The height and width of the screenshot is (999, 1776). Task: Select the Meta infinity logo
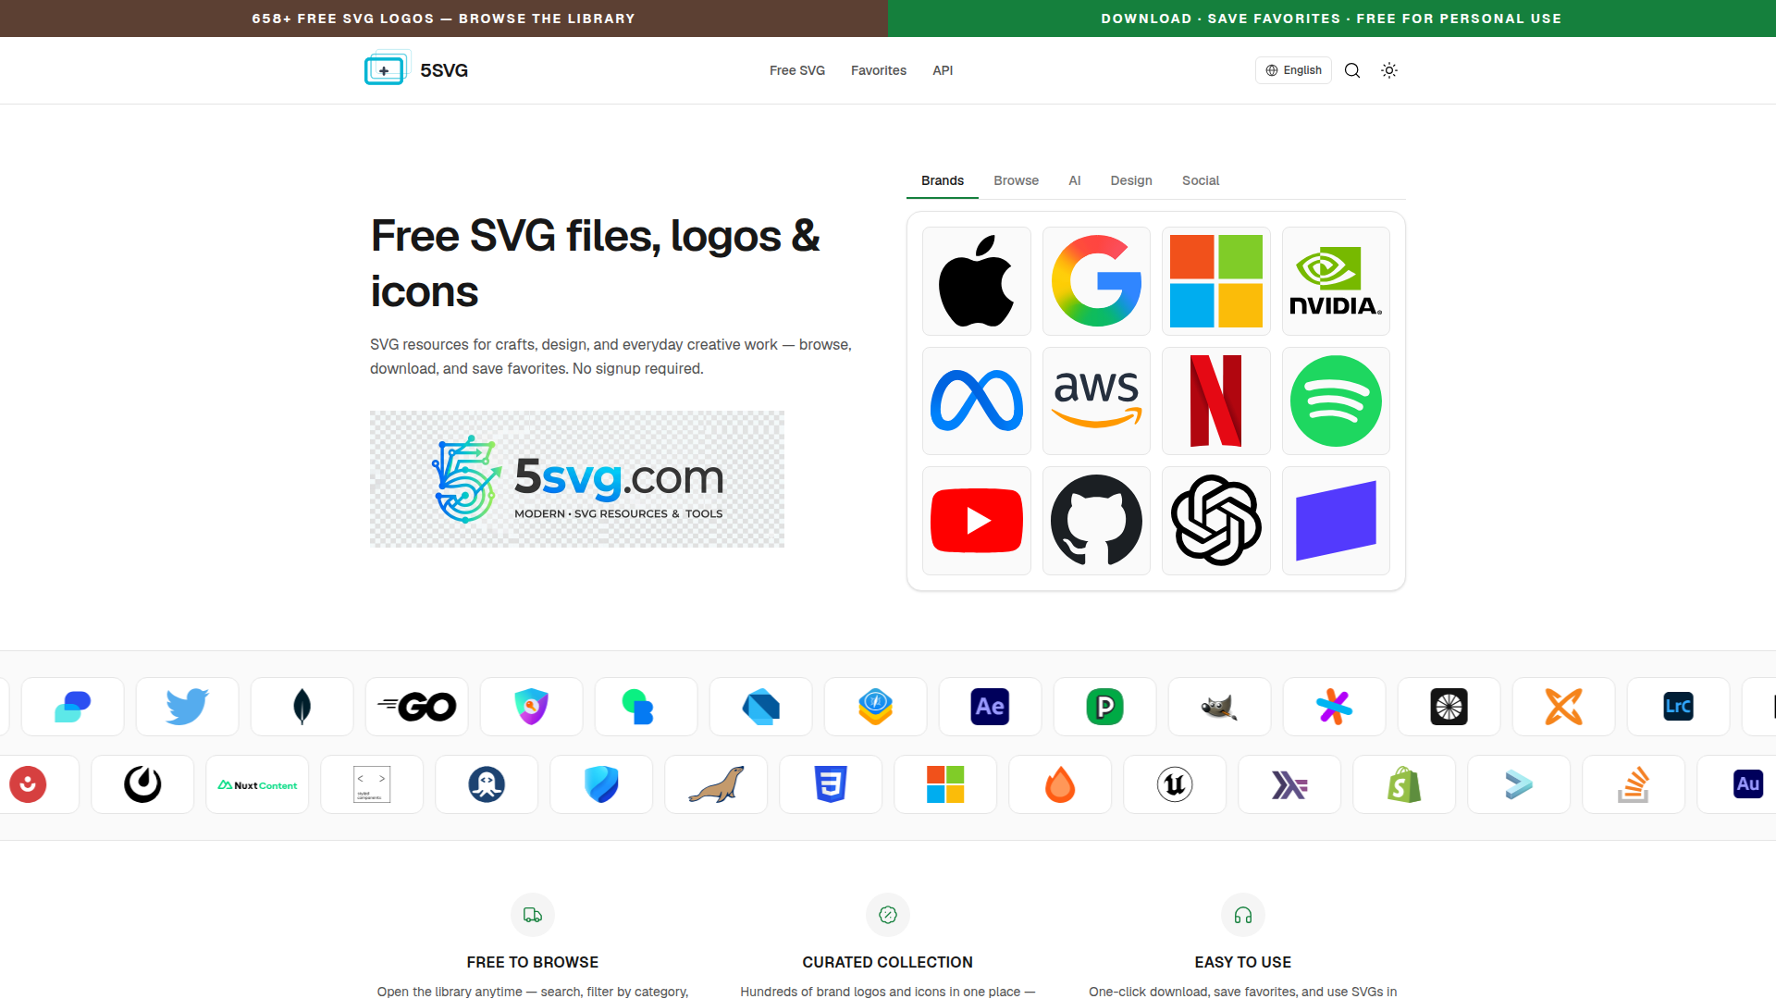[x=977, y=401]
